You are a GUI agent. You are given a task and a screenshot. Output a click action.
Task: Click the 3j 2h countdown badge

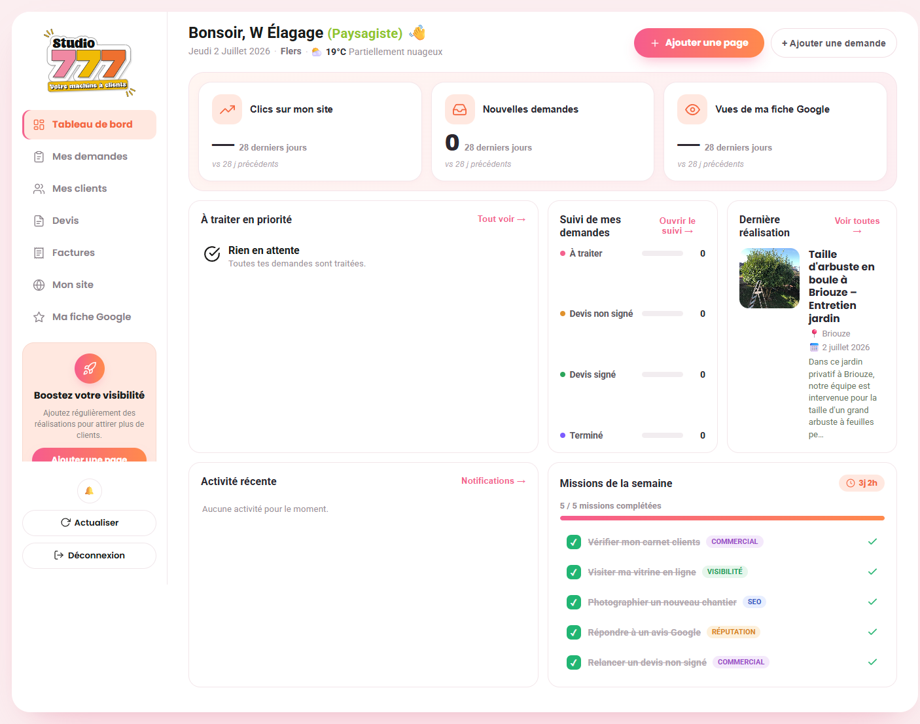[862, 483]
